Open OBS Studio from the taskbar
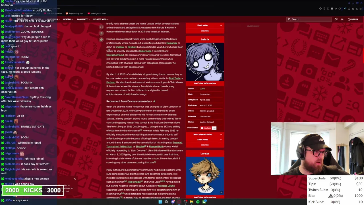 [x=185, y=202]
